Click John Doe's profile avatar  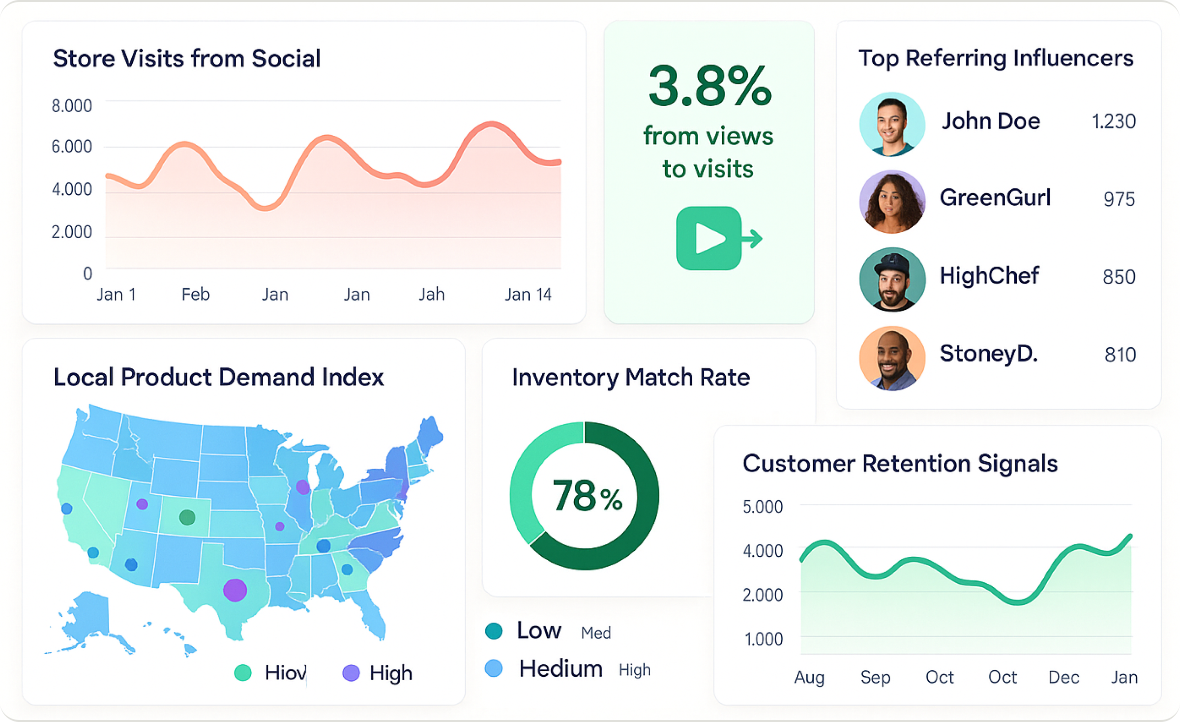(x=892, y=124)
